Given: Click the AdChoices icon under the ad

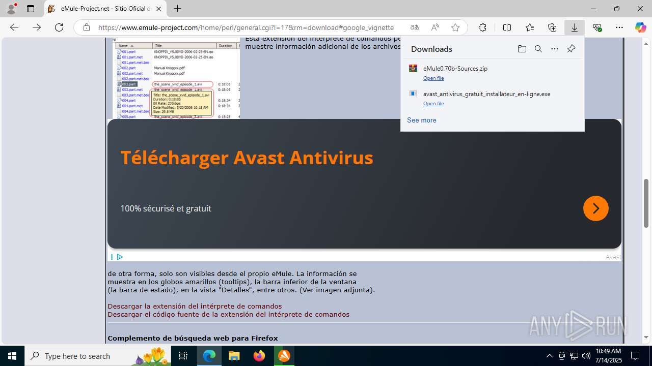Looking at the screenshot, I should pos(120,257).
